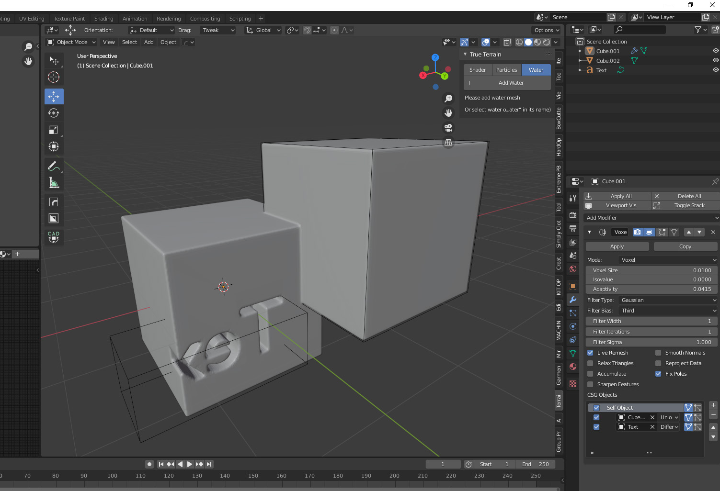The height and width of the screenshot is (491, 720).
Task: Click the Copy modifier button
Action: [685, 246]
